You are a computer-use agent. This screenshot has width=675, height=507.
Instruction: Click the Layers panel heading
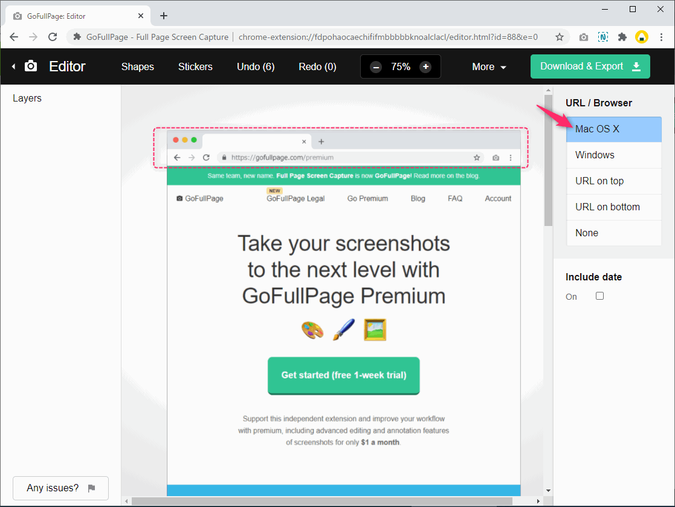(x=27, y=98)
